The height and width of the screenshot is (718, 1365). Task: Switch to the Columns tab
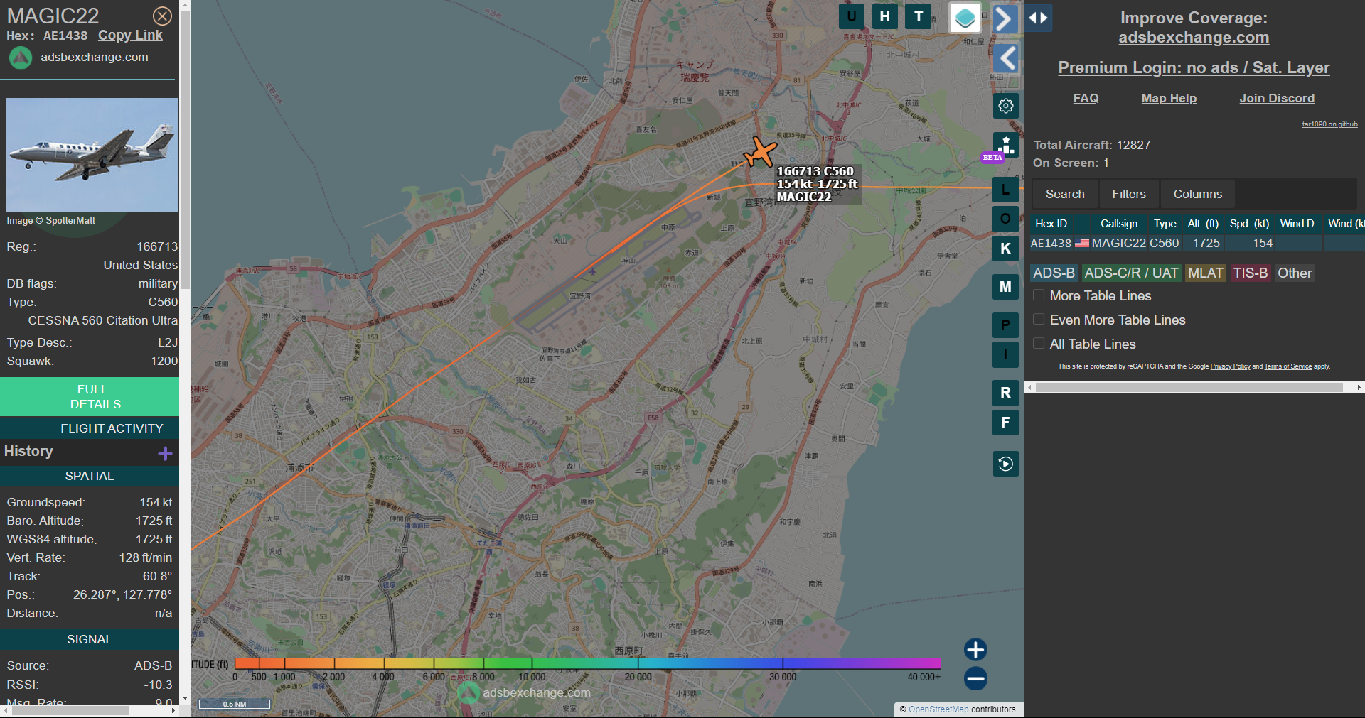1198,194
